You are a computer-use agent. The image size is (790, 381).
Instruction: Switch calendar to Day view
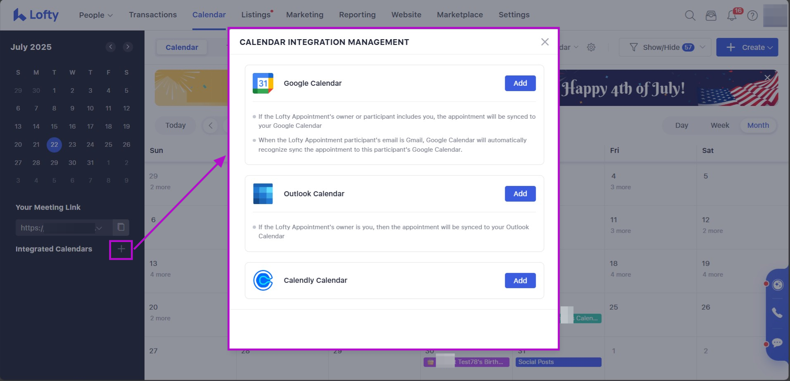(681, 125)
